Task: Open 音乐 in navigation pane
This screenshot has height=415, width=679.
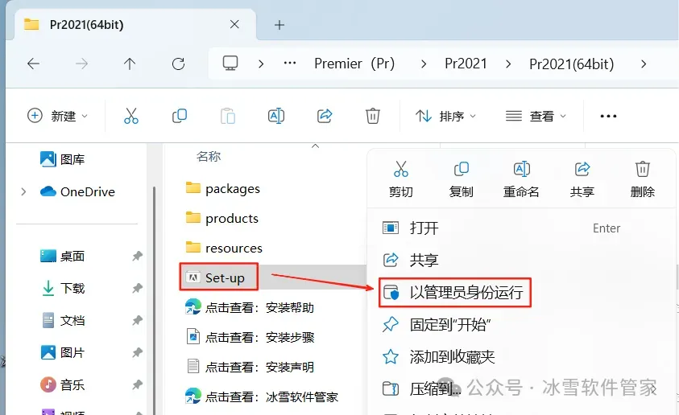Action: [x=62, y=384]
